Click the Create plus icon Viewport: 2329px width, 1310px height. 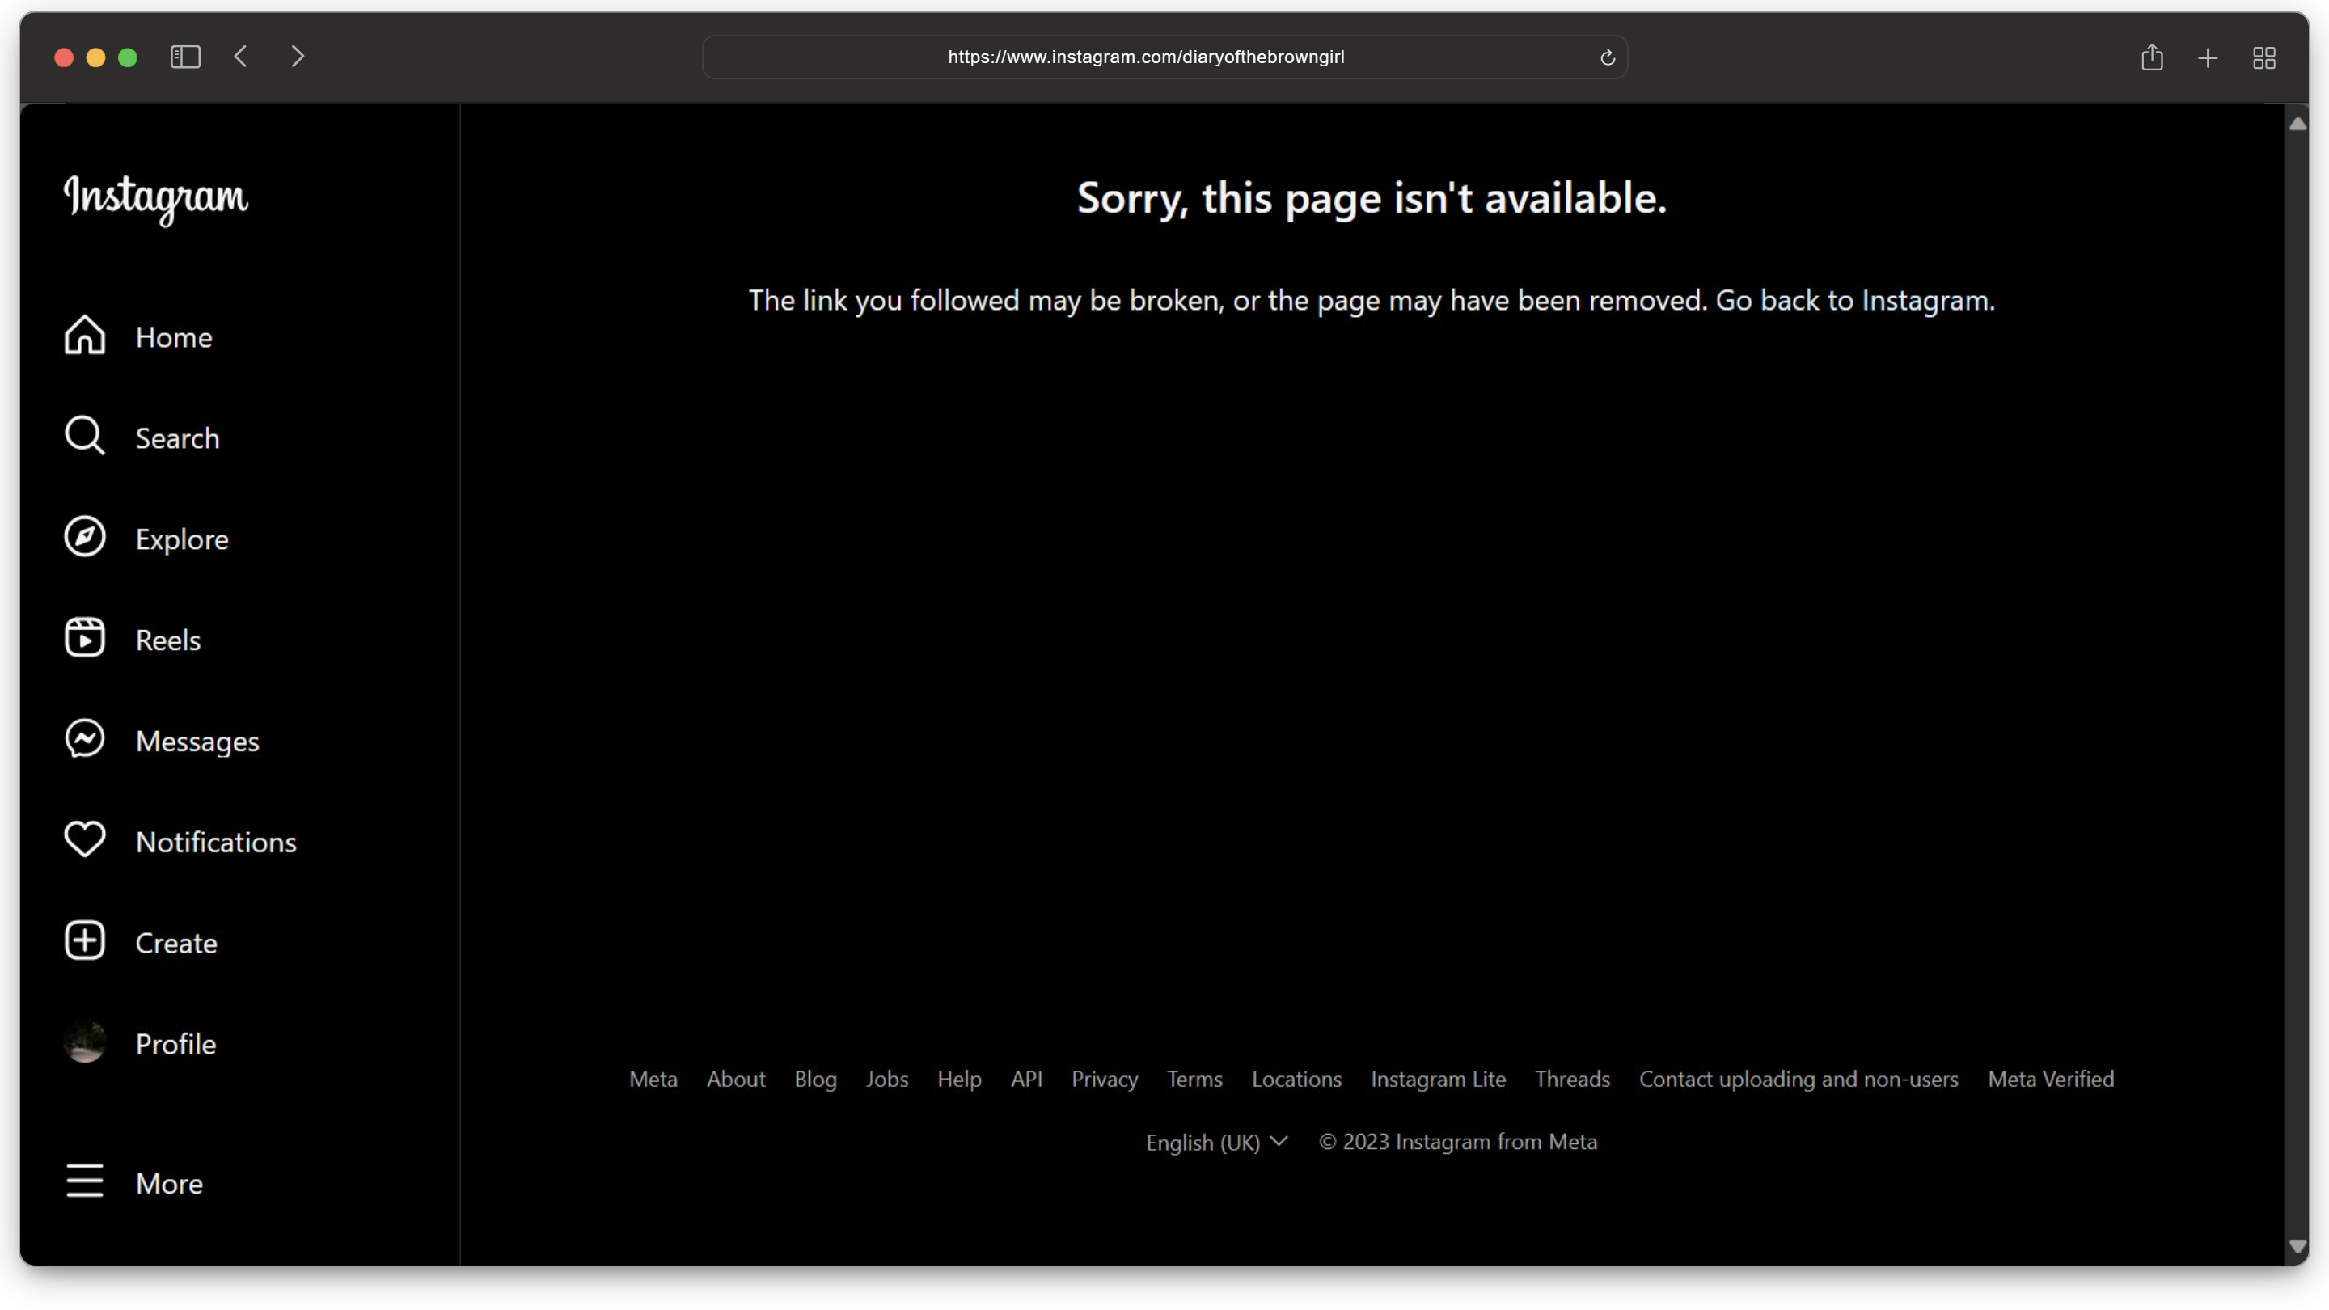[85, 941]
